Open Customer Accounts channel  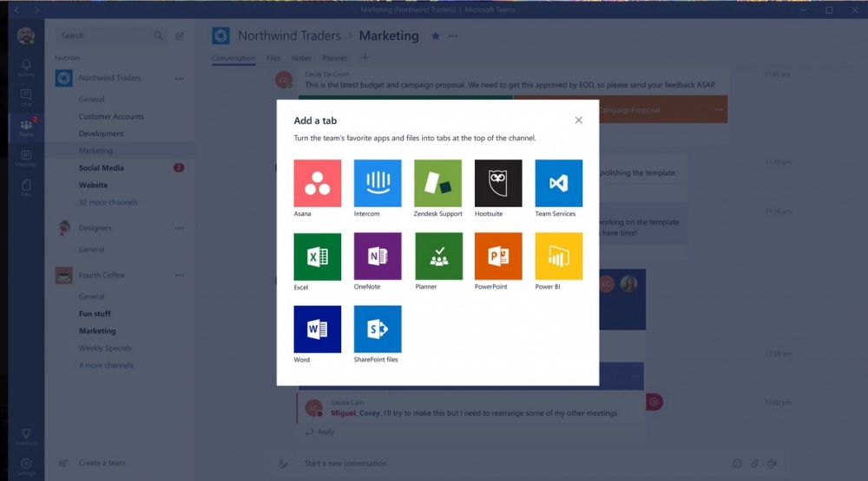click(x=111, y=117)
